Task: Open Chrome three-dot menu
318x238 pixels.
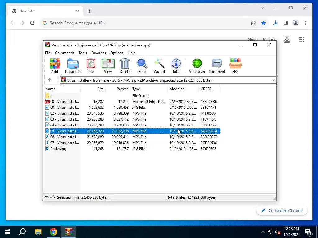Action: 306,23
